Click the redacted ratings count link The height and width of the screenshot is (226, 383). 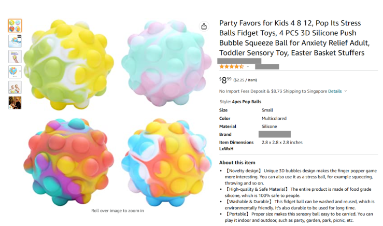coord(267,67)
